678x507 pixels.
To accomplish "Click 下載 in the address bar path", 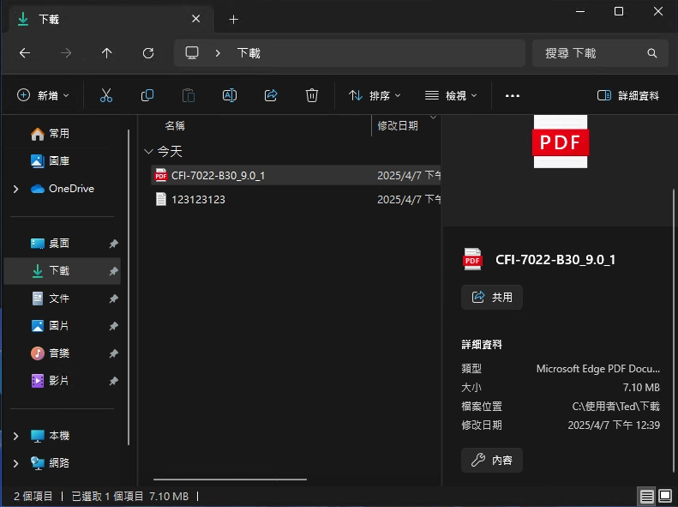I will (x=249, y=53).
